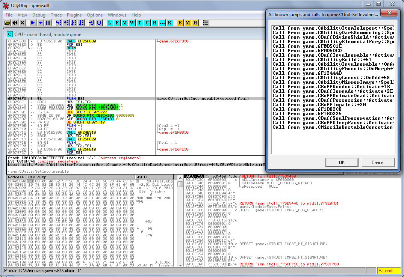Show Threads with the T button

tap(140, 23)
